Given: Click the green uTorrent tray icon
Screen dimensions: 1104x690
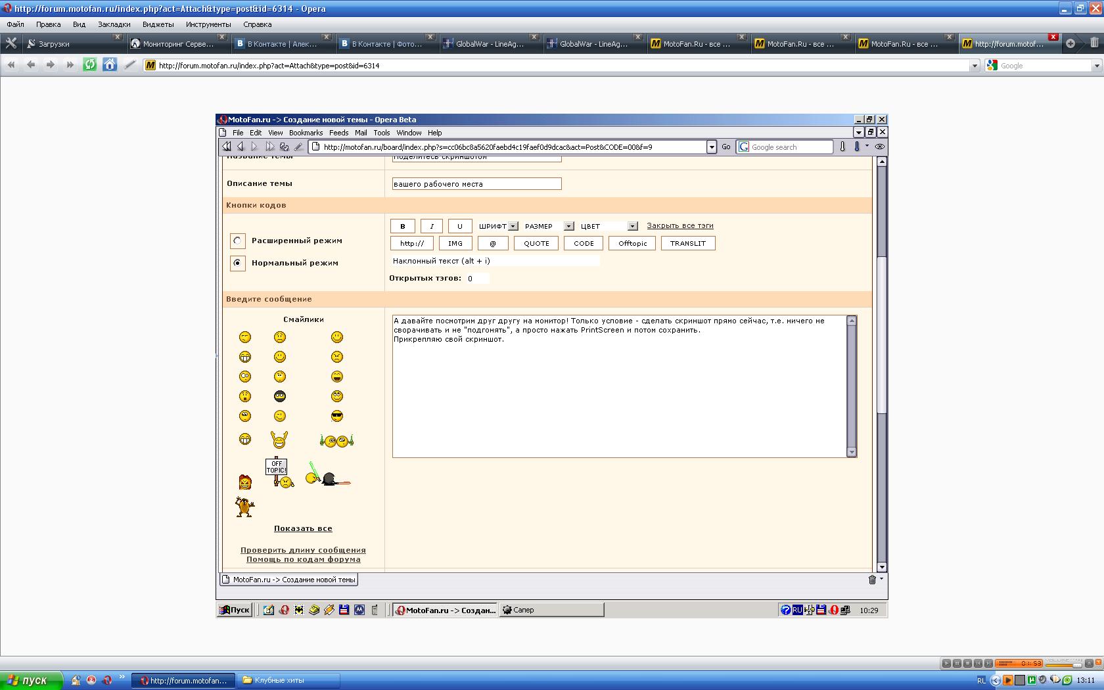Looking at the screenshot, I should click(1032, 680).
